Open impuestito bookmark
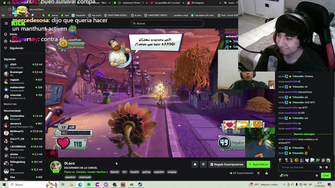Image resolution: width=335 pixels, height=188 pixels. click(x=79, y=15)
